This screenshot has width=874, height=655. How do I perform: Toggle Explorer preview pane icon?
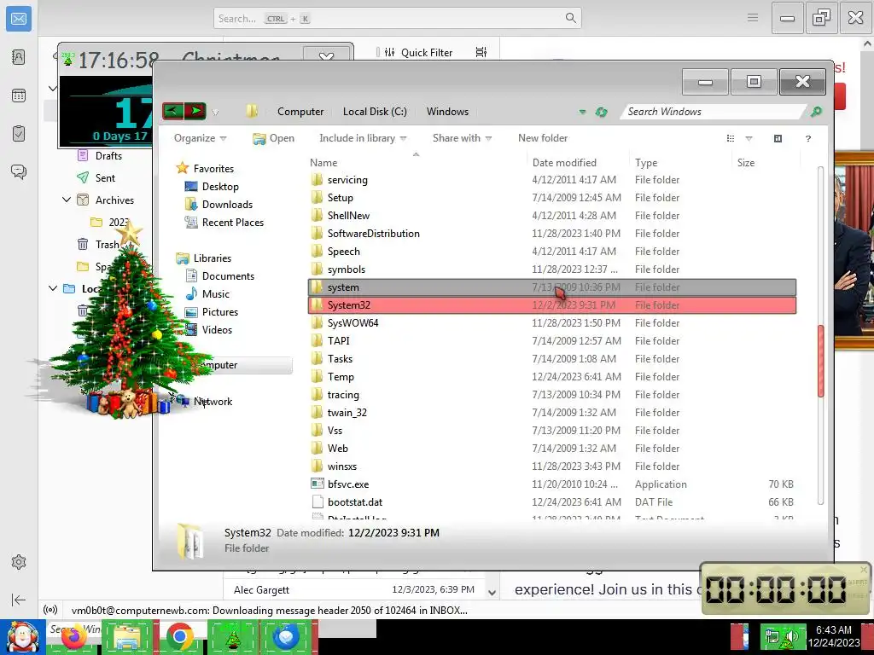click(778, 138)
